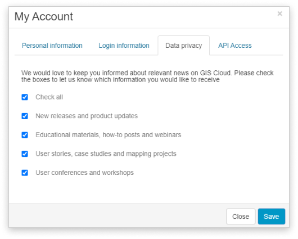The height and width of the screenshot is (239, 298).
Task: Open the Login information tab
Action: click(124, 46)
